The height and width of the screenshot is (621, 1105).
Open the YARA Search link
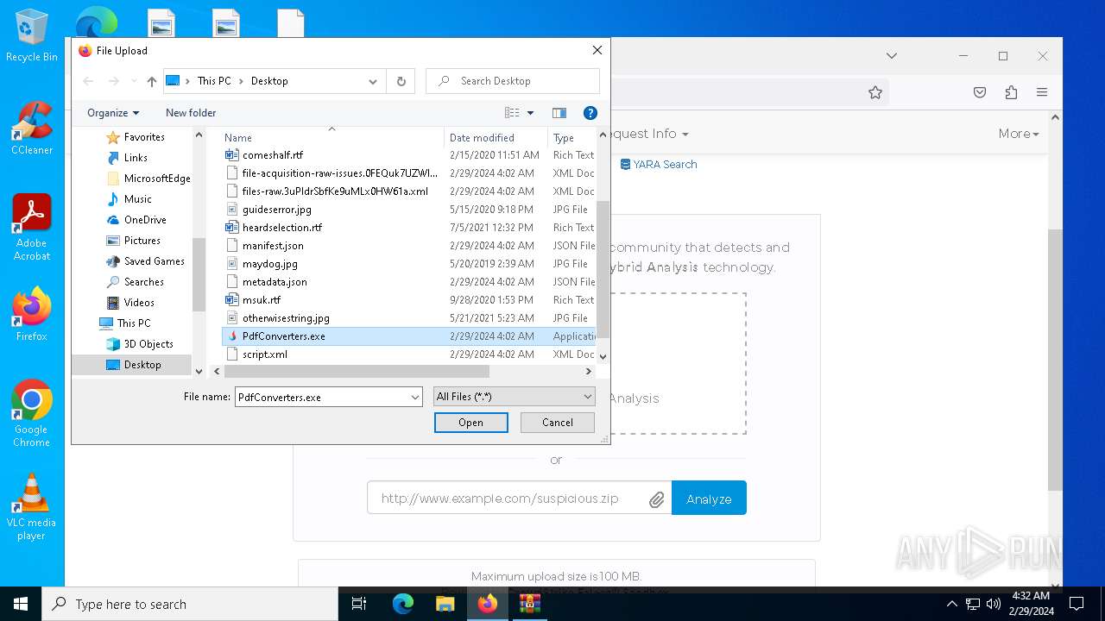click(659, 164)
